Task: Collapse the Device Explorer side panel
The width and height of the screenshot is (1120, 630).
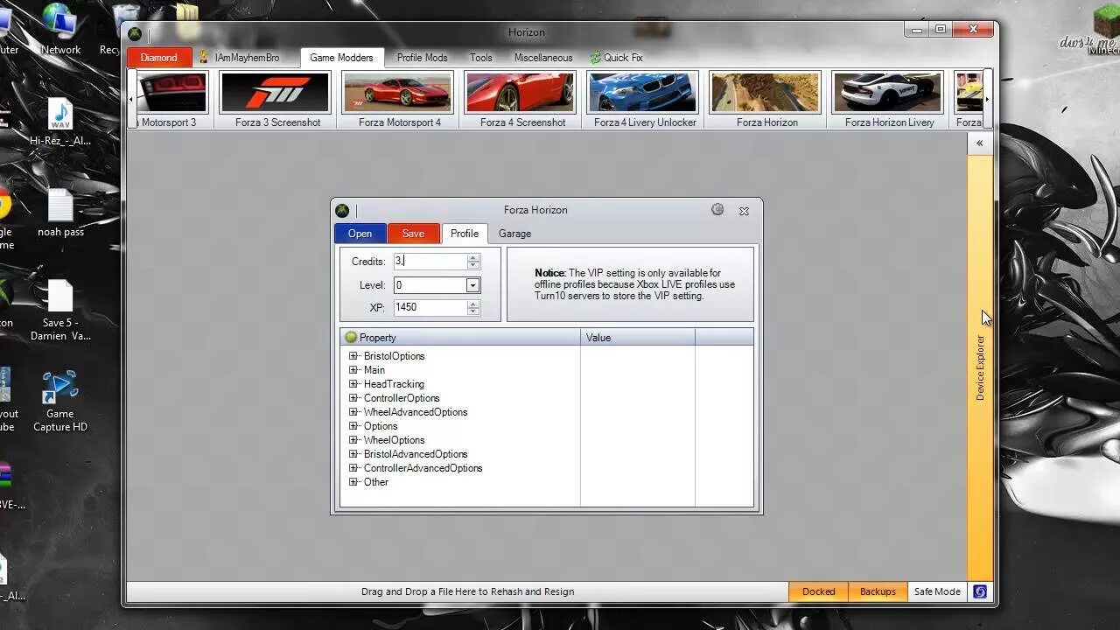Action: coord(980,143)
